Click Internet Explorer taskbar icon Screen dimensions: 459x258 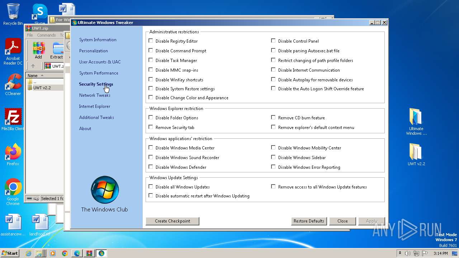pos(29,253)
